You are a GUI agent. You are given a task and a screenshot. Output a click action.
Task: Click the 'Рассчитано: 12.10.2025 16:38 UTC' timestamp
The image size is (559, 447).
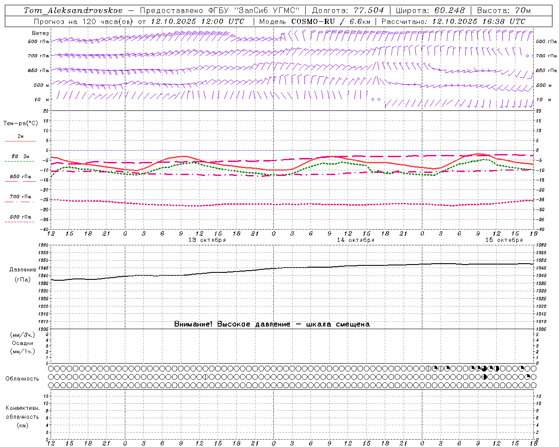(453, 21)
